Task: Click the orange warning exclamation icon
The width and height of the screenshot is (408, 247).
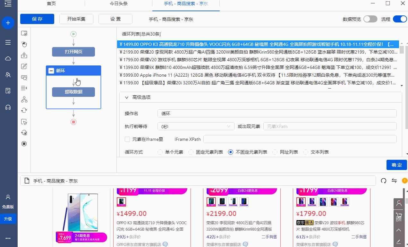Action: (405, 181)
